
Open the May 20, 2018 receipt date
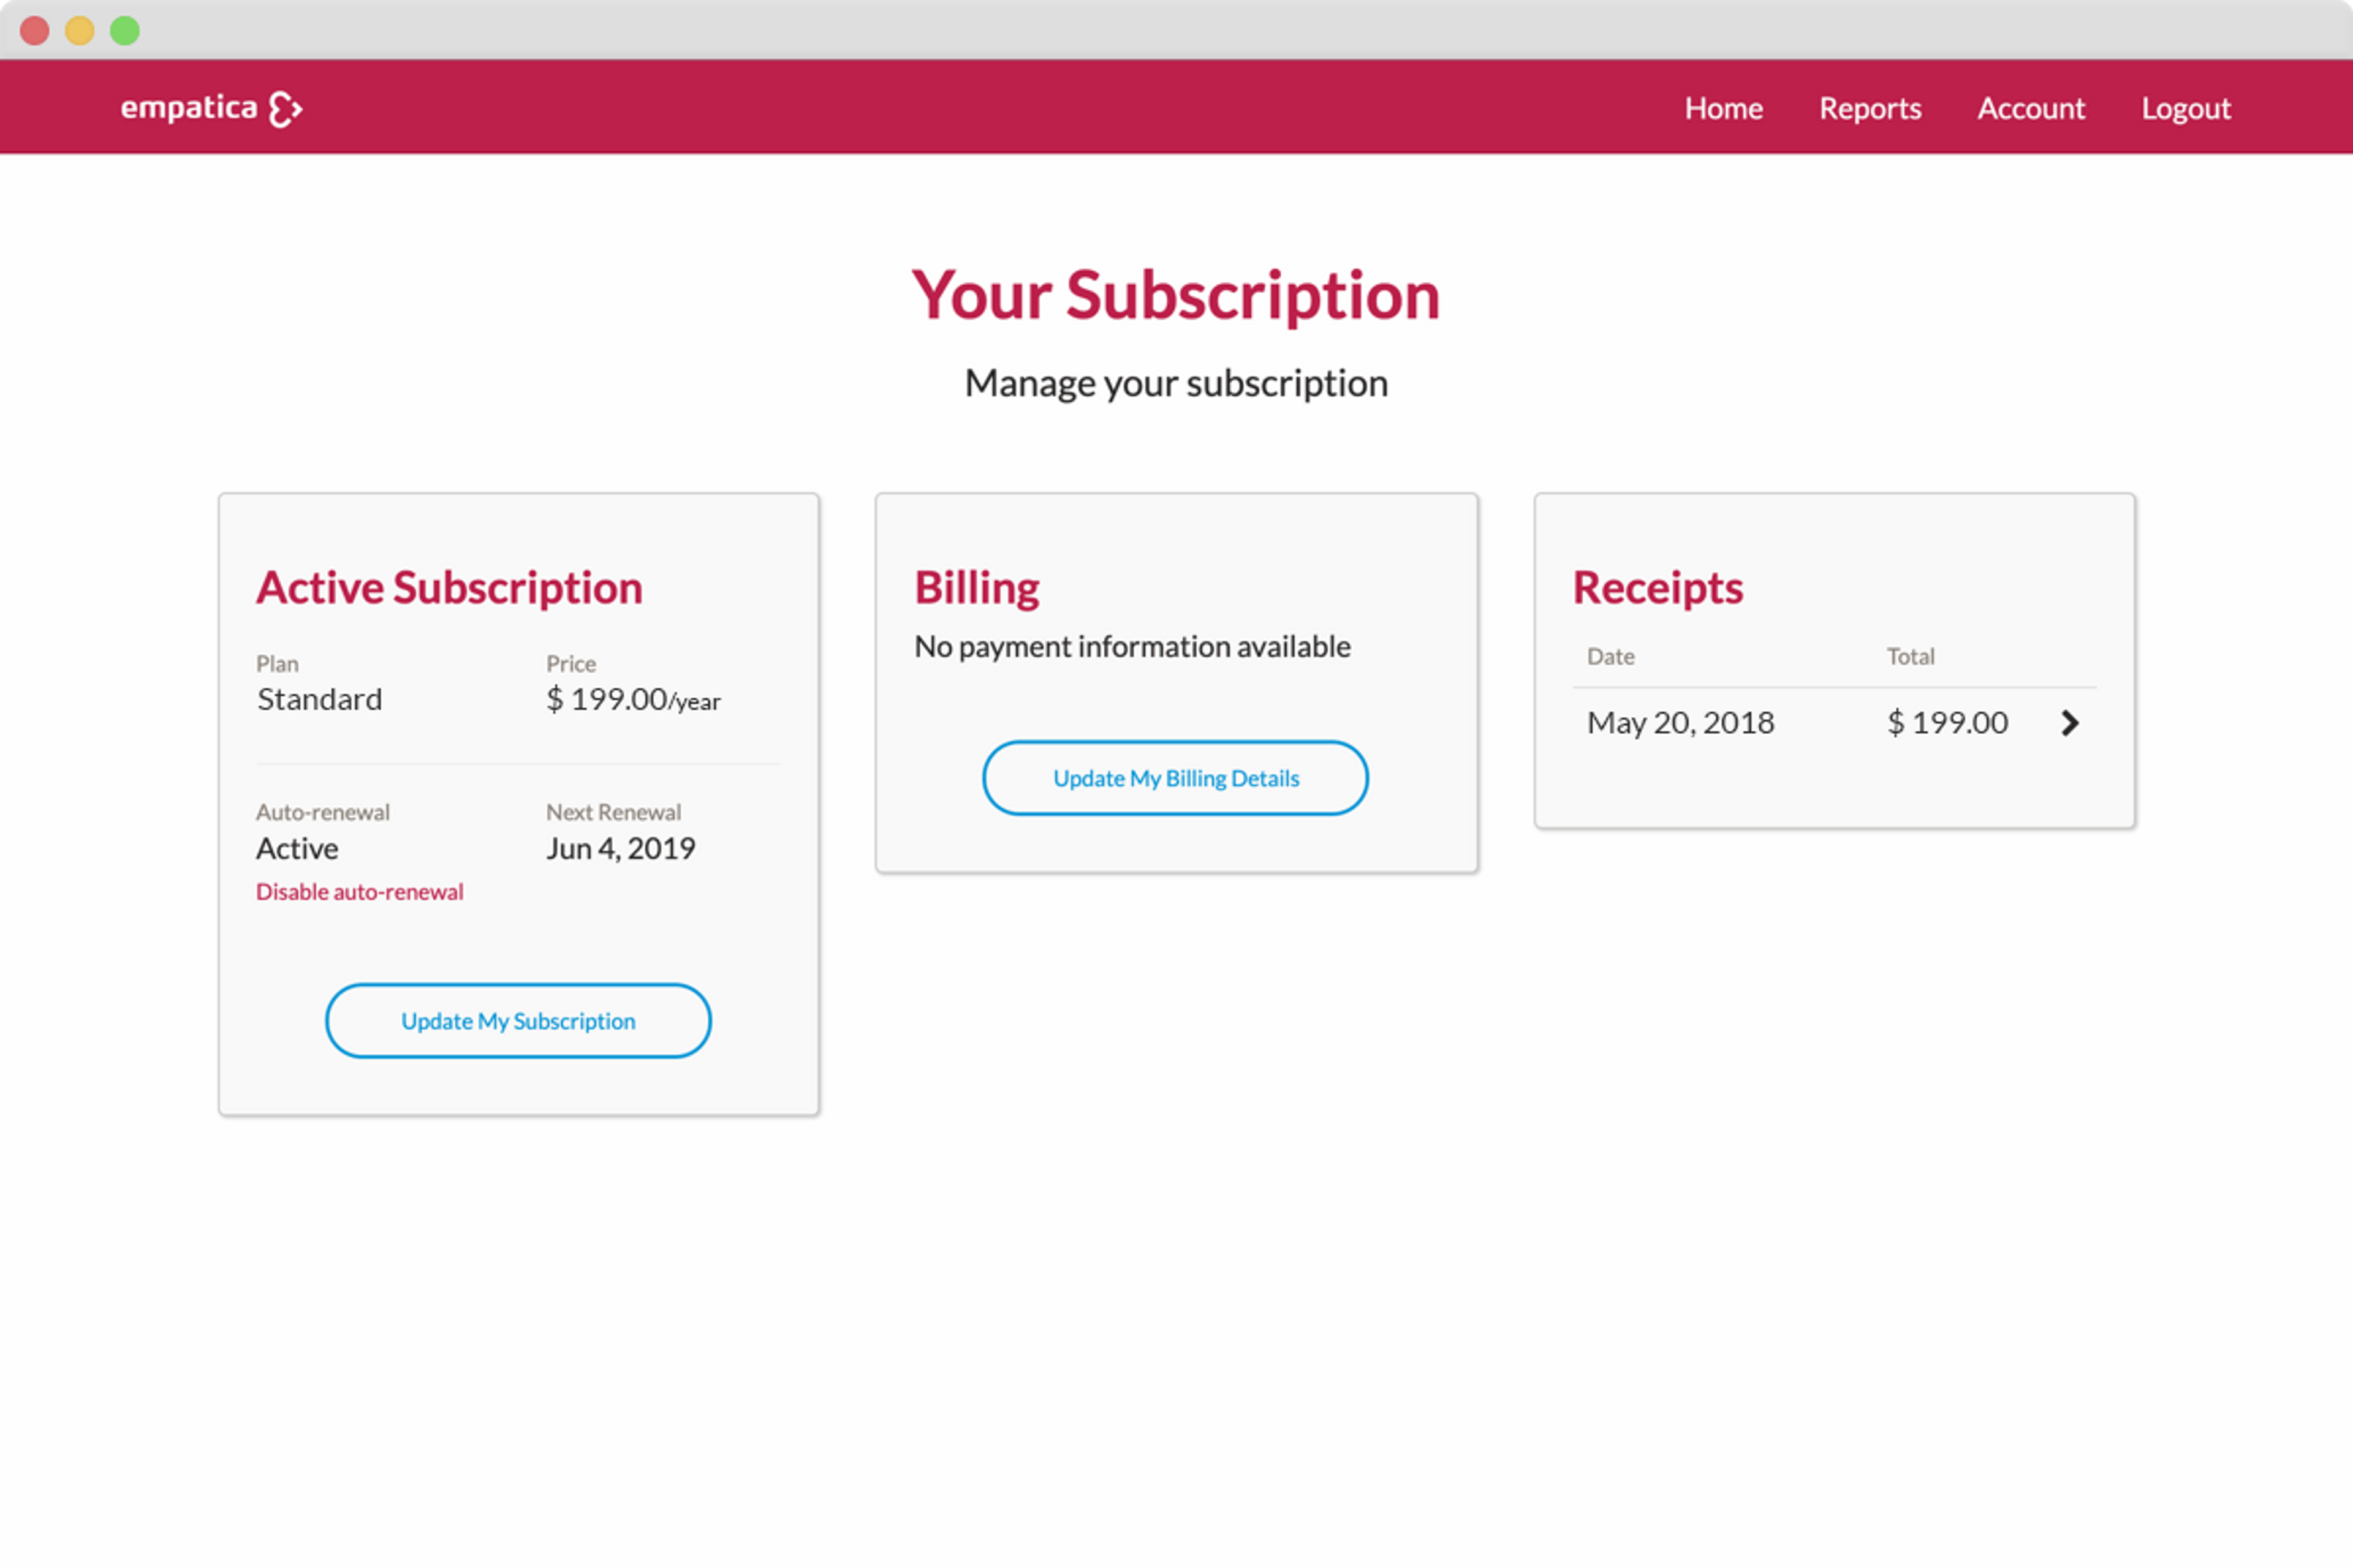coord(1680,723)
